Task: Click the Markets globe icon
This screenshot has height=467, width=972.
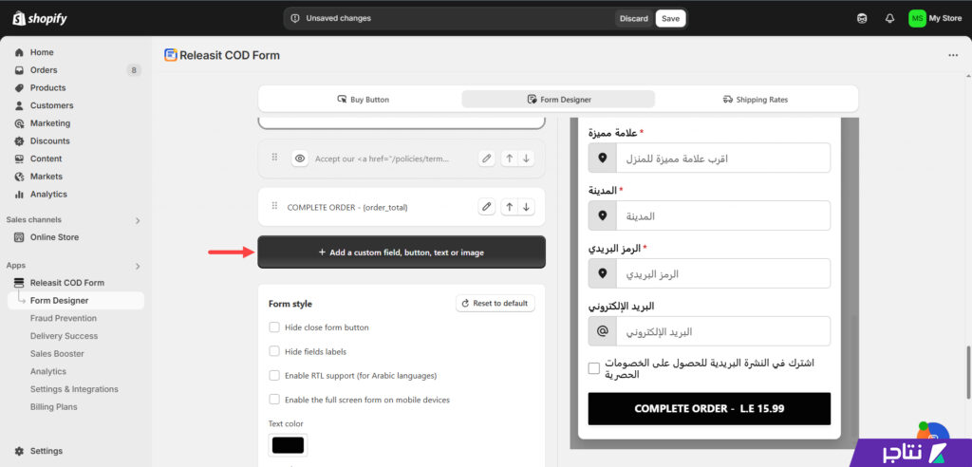Action: pos(19,177)
